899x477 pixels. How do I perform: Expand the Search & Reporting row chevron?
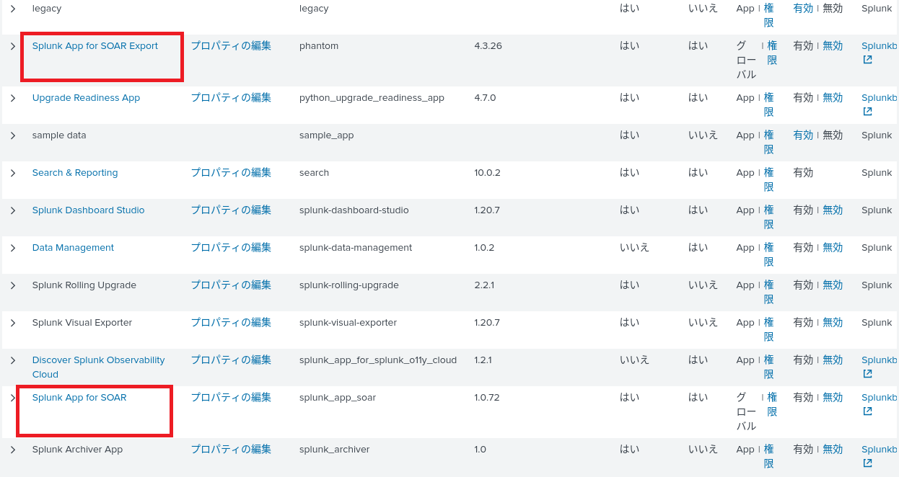13,173
